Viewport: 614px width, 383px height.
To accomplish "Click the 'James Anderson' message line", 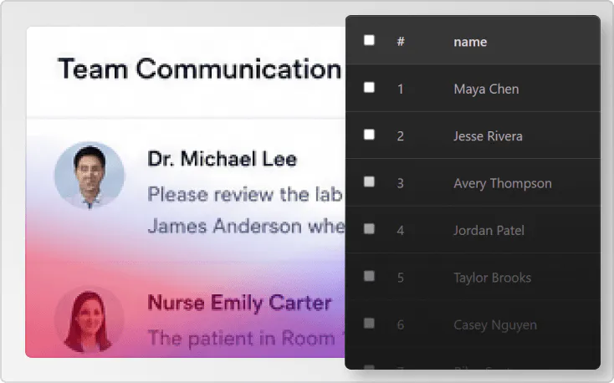I will tap(246, 227).
